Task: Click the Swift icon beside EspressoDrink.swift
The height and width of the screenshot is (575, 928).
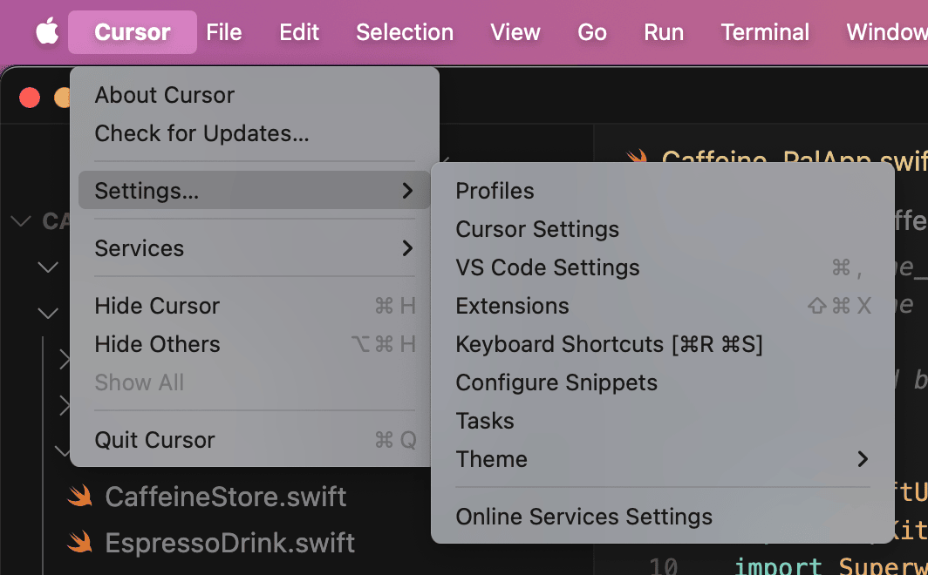Action: click(x=80, y=543)
